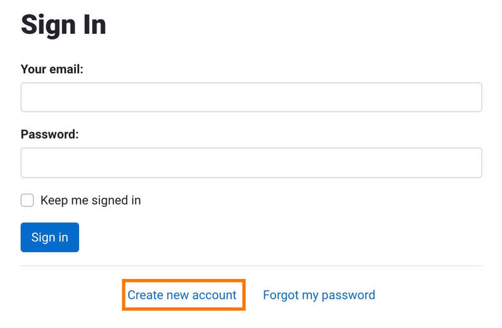The height and width of the screenshot is (328, 502).
Task: Click inside the field under Password label
Action: coord(251,162)
